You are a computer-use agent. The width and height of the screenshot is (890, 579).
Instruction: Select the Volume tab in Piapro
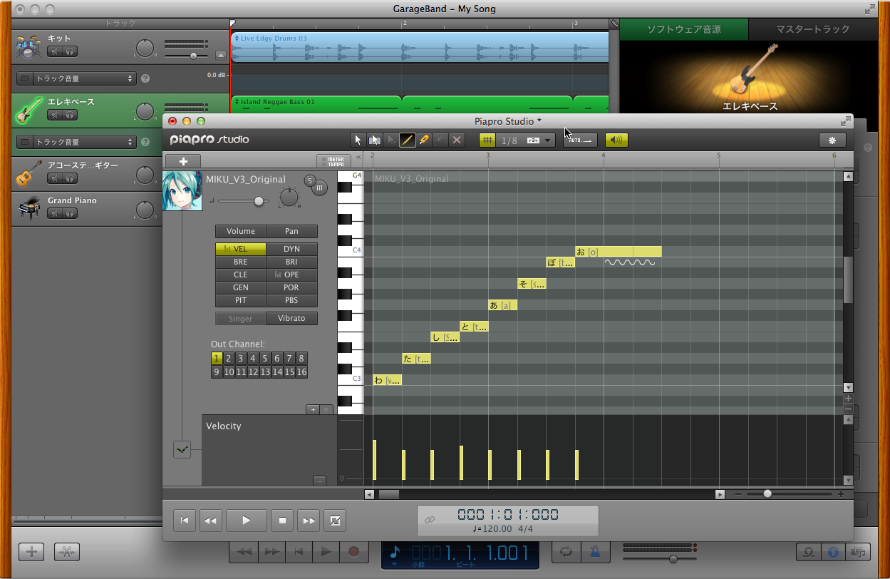[241, 231]
